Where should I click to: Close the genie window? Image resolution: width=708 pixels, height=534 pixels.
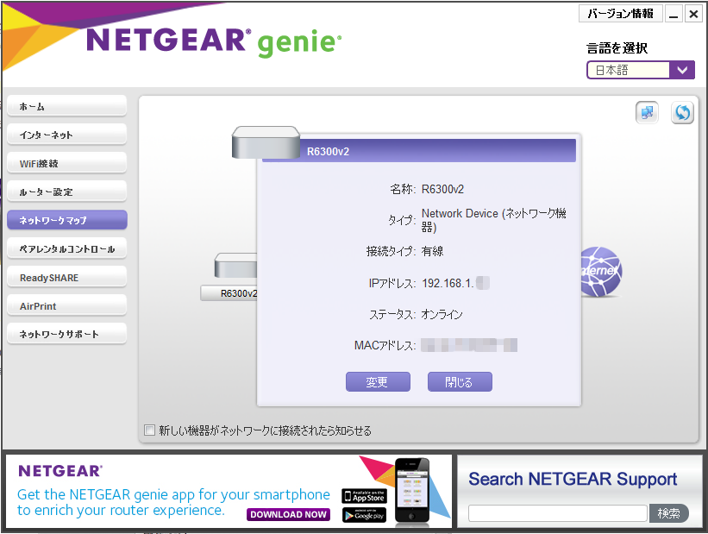pos(693,14)
